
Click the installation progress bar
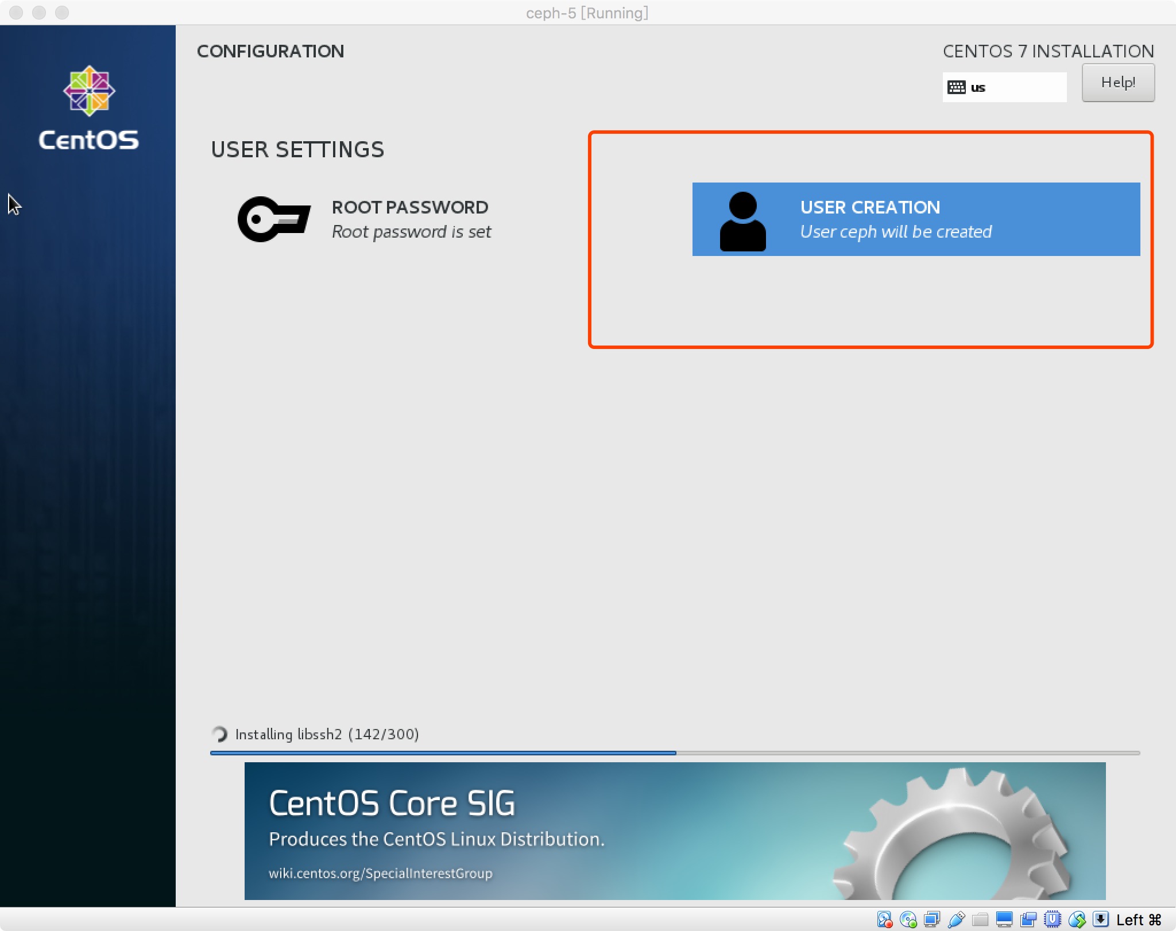pos(675,753)
